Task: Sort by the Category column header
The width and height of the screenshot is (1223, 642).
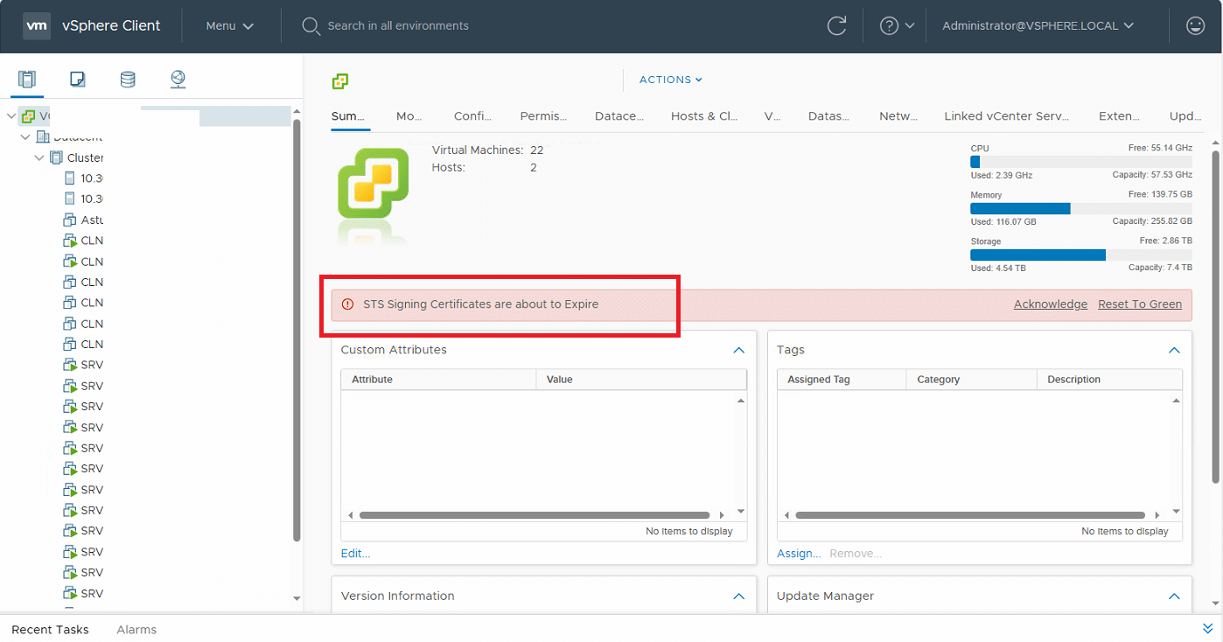Action: pyautogui.click(x=971, y=380)
